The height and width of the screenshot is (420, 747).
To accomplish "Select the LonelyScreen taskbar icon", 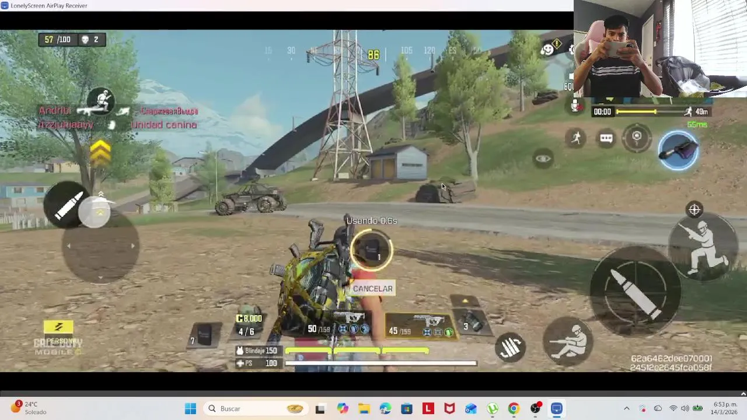I will [x=557, y=408].
